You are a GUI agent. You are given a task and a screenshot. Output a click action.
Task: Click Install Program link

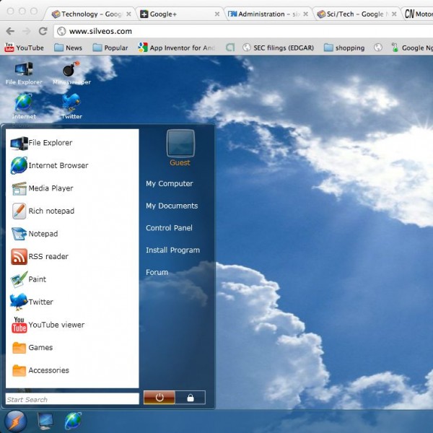172,250
